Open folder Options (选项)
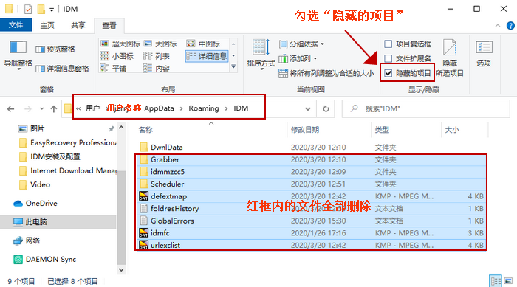 tap(484, 54)
